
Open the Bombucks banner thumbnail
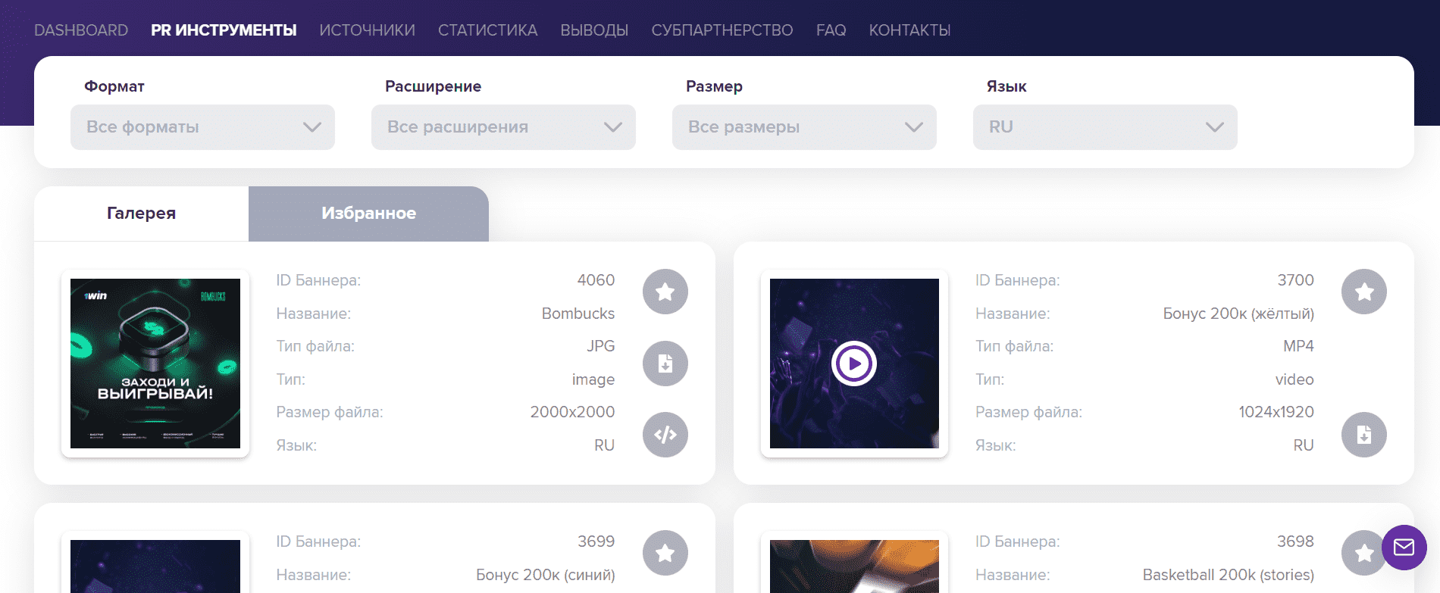tap(155, 364)
